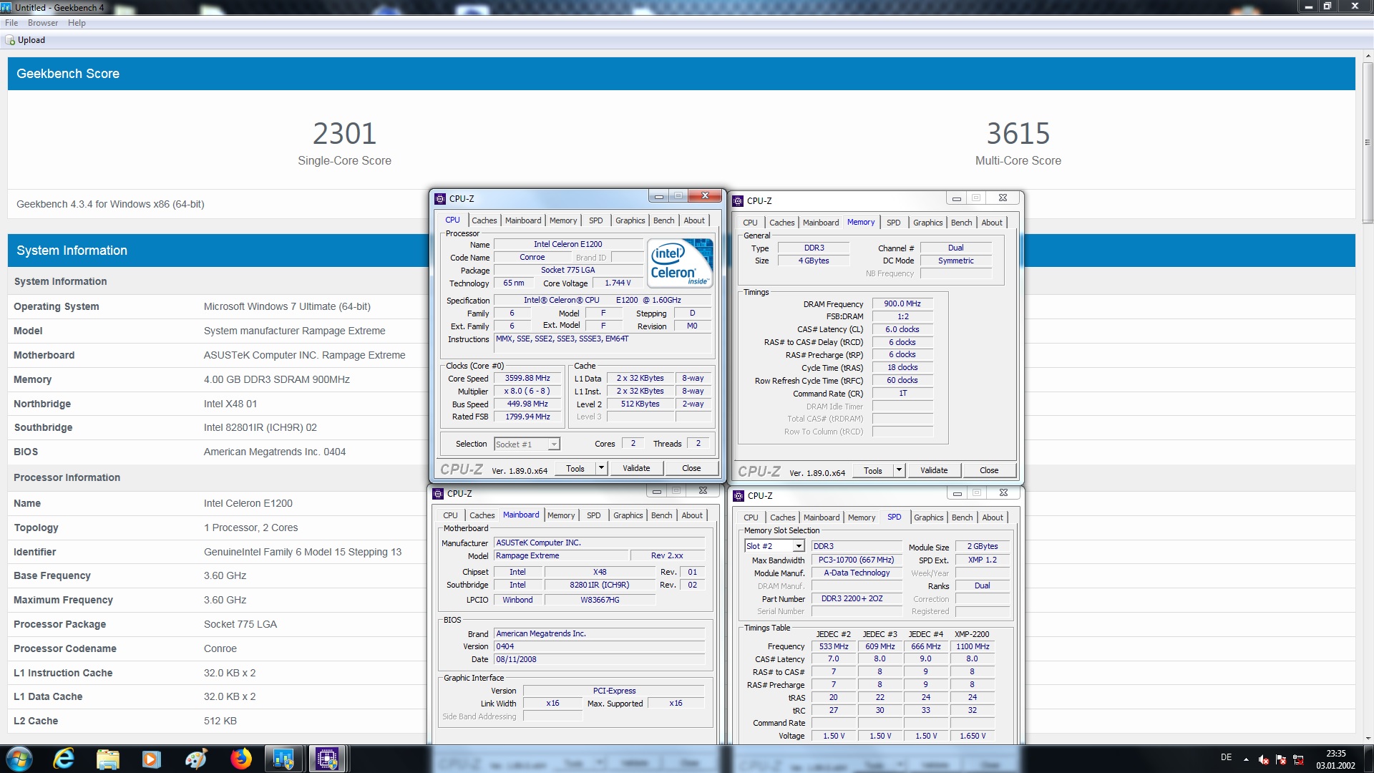
Task: Click Tools button in the CPU tab window
Action: click(575, 468)
